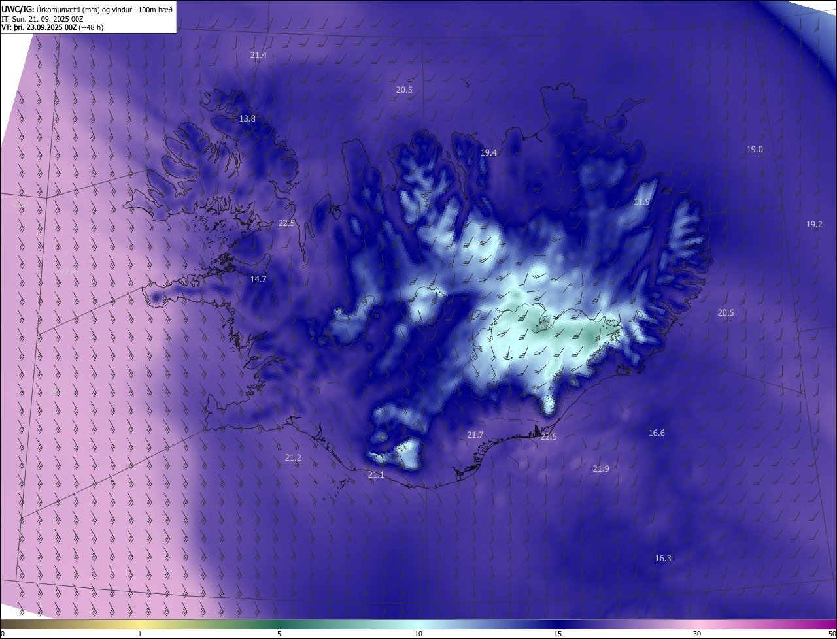Select the 21.1 wind value label
Screen dimensions: 837x639
pyautogui.click(x=376, y=475)
